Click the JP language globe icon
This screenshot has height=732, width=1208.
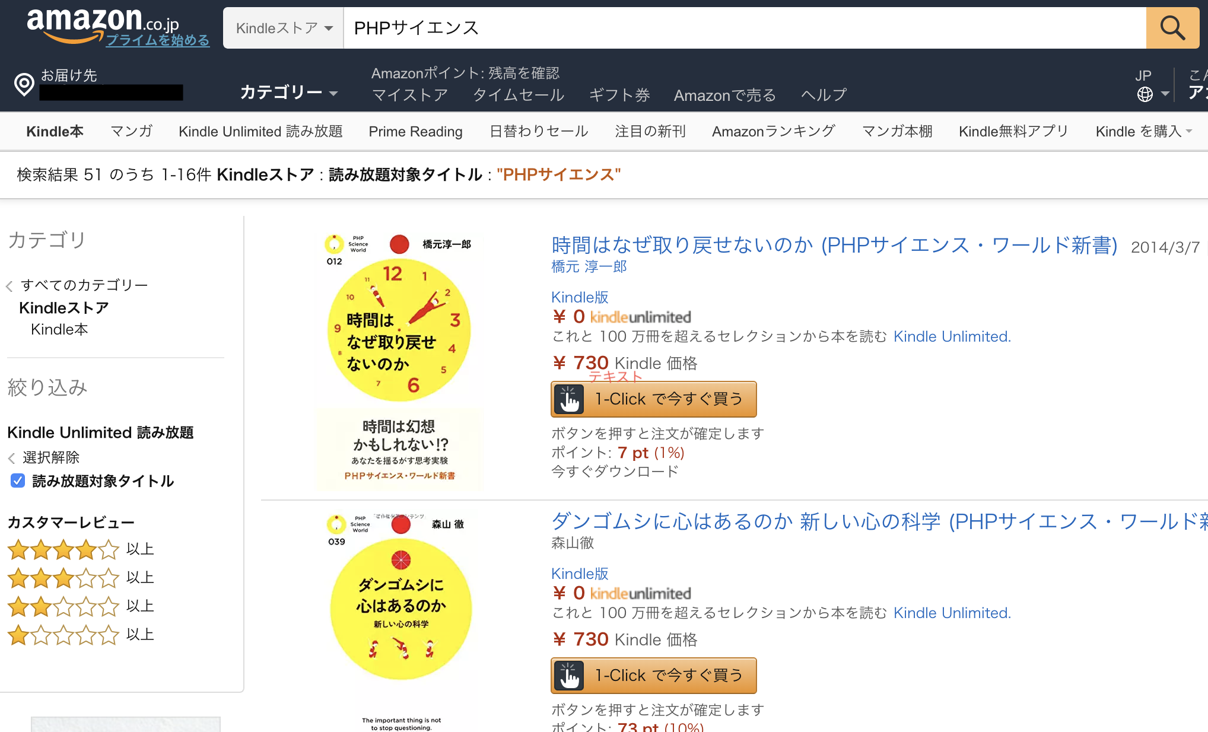(x=1145, y=94)
